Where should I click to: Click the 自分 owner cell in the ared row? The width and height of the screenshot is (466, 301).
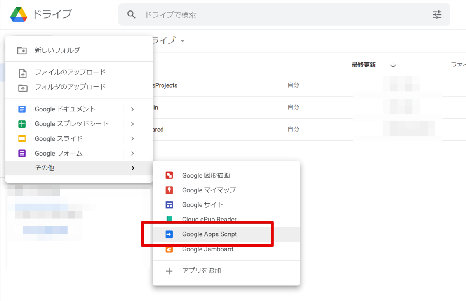[x=293, y=130]
